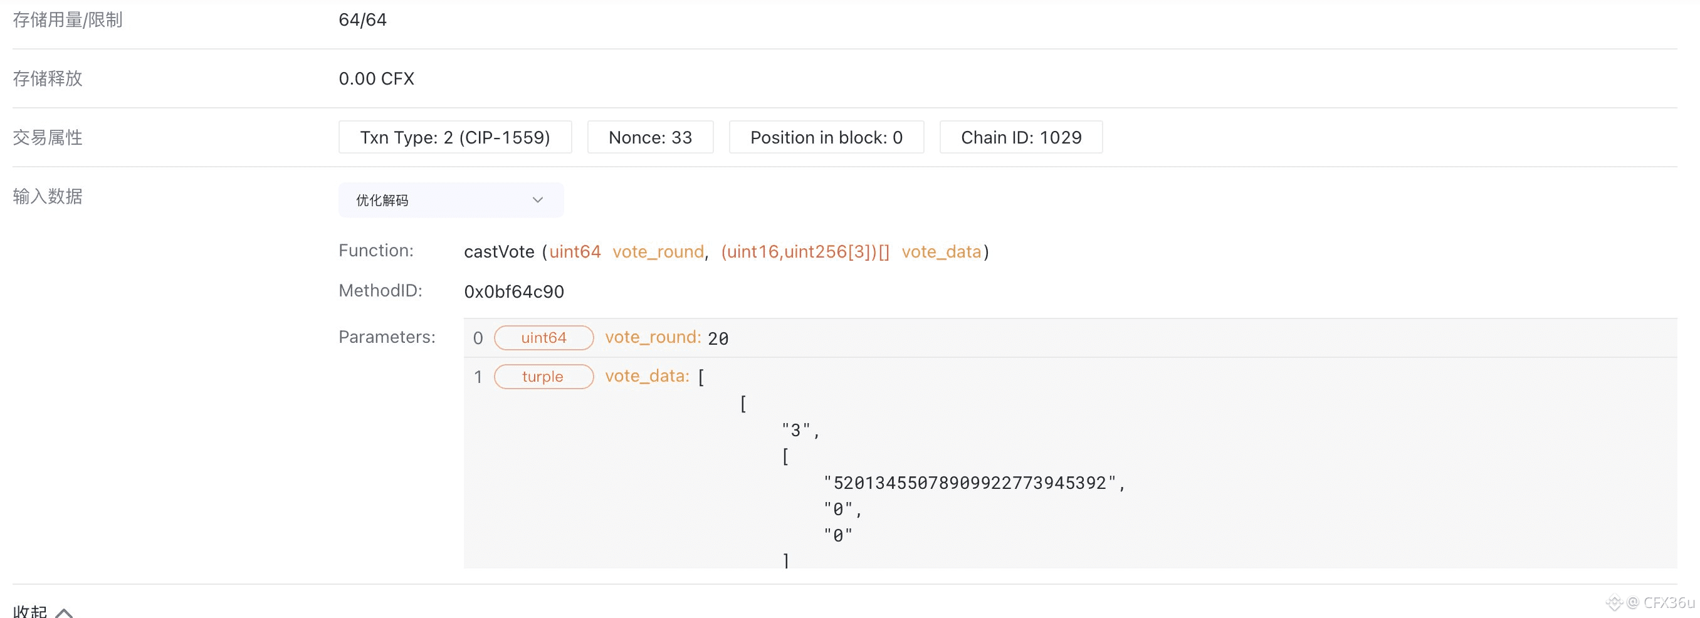Click the 输入数据 field label
Image resolution: width=1700 pixels, height=618 pixels.
[x=48, y=197]
